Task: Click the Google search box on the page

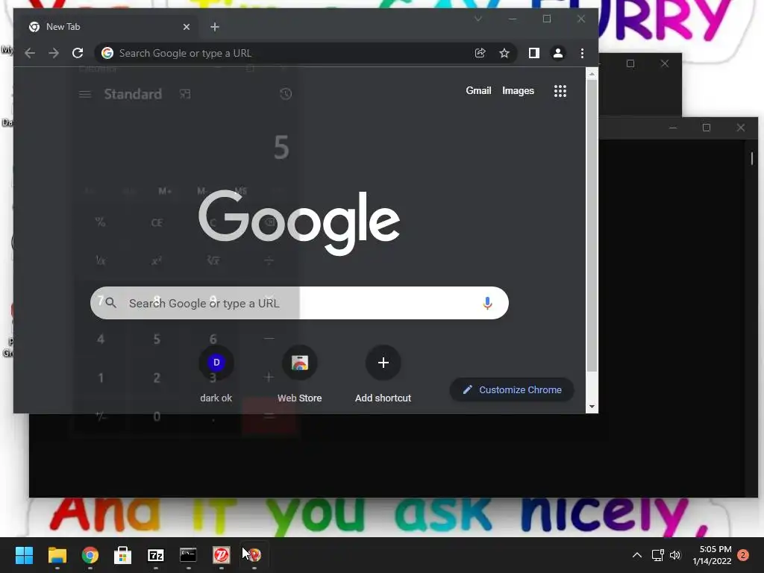Action: pos(299,303)
